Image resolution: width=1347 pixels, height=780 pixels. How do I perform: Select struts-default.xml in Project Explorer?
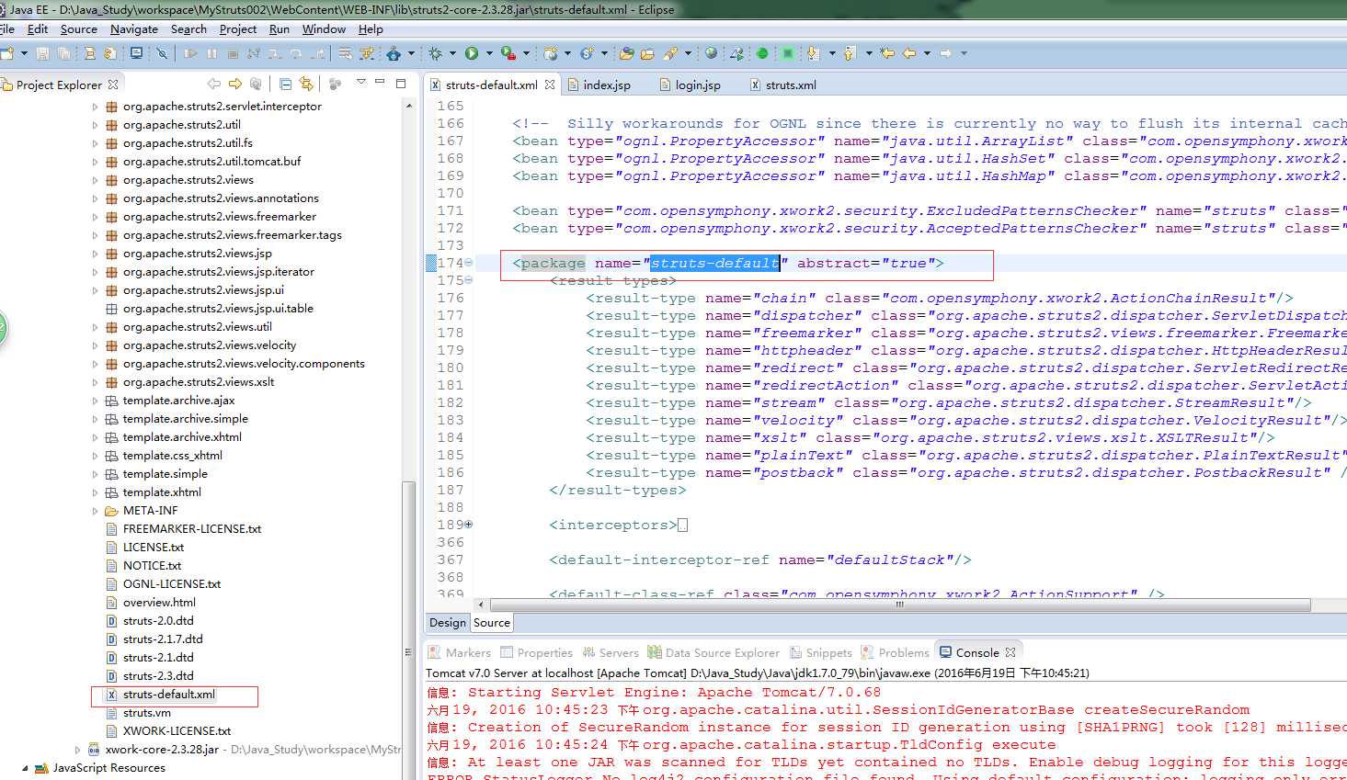pos(169,695)
